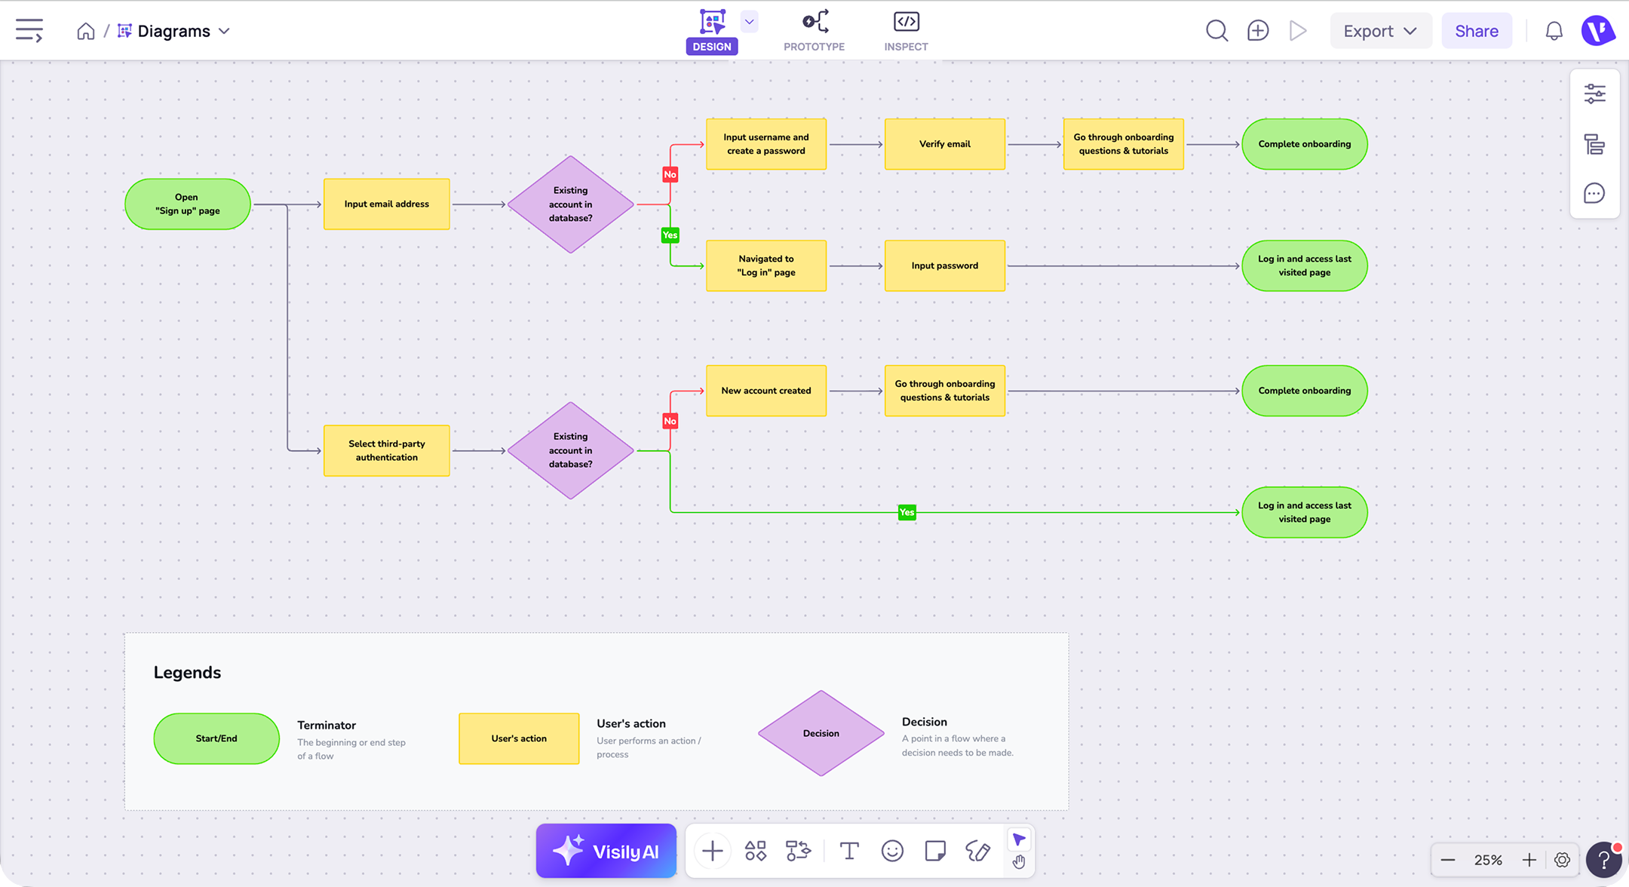Click the 25% zoom level value

tap(1488, 860)
